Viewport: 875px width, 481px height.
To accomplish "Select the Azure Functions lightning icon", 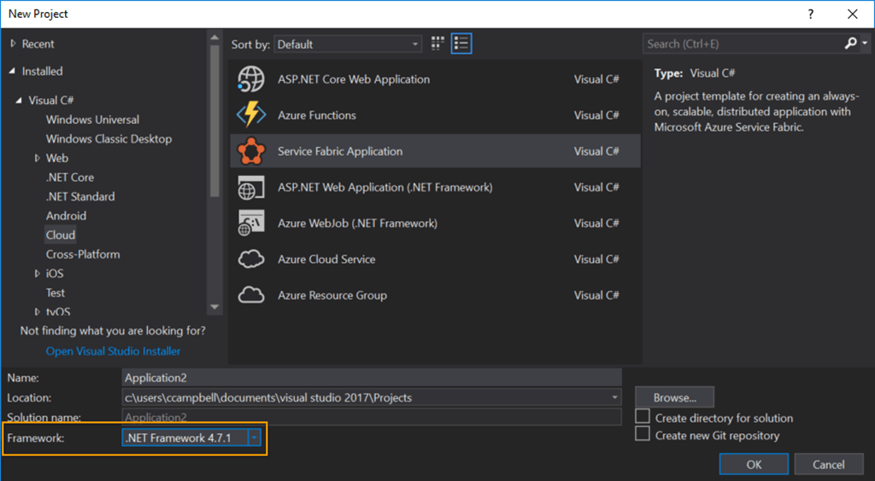I will click(x=251, y=115).
